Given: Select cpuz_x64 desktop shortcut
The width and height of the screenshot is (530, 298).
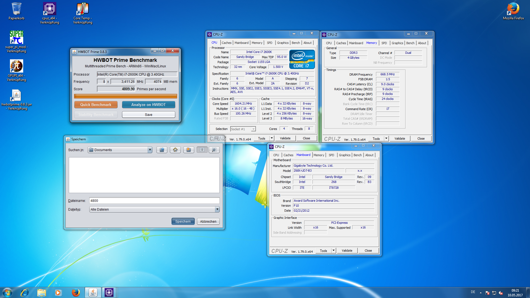Looking at the screenshot, I should (49, 13).
